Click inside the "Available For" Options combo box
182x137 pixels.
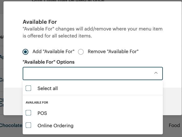(86, 73)
